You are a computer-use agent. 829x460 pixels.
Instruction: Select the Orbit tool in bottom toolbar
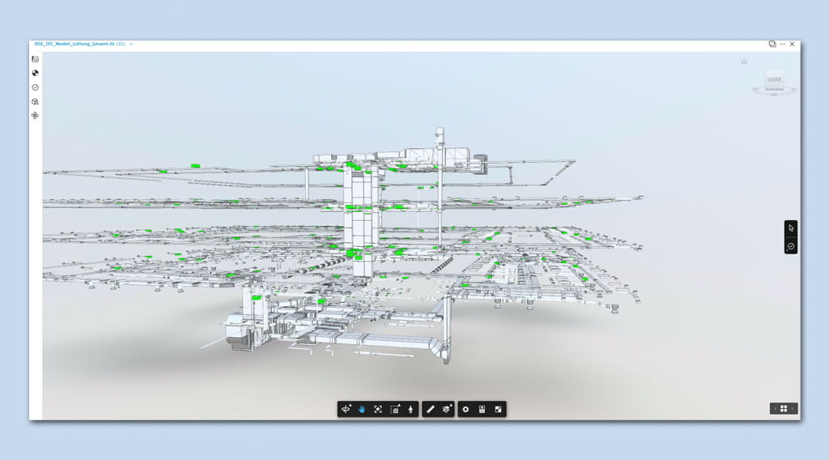tap(346, 410)
